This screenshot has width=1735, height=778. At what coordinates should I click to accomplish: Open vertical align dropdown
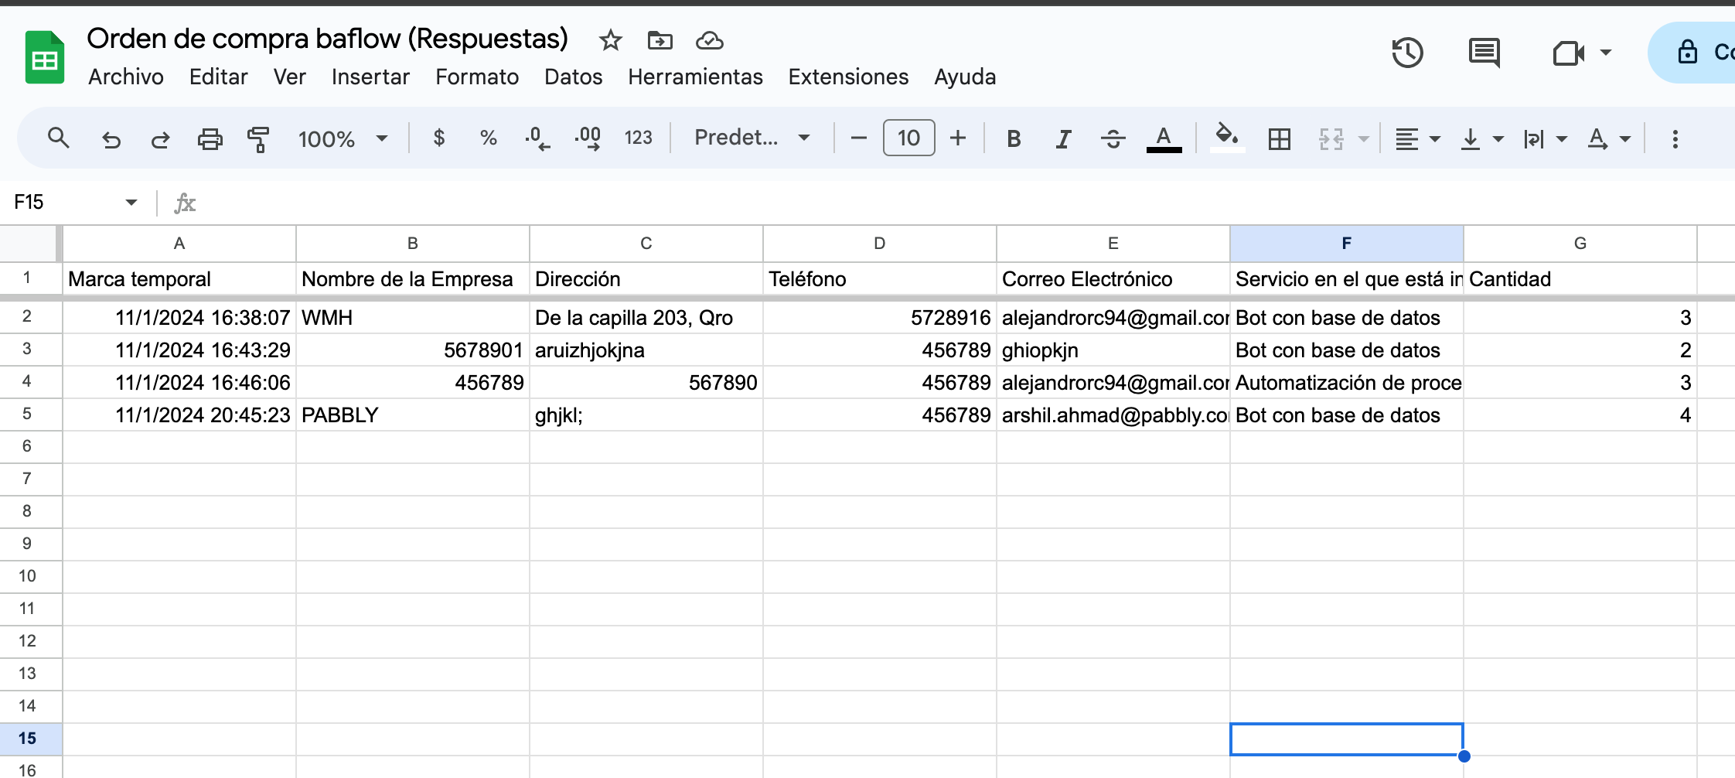[1481, 139]
